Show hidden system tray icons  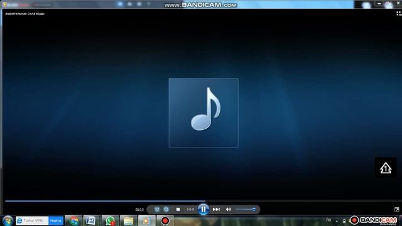pyautogui.click(x=337, y=221)
